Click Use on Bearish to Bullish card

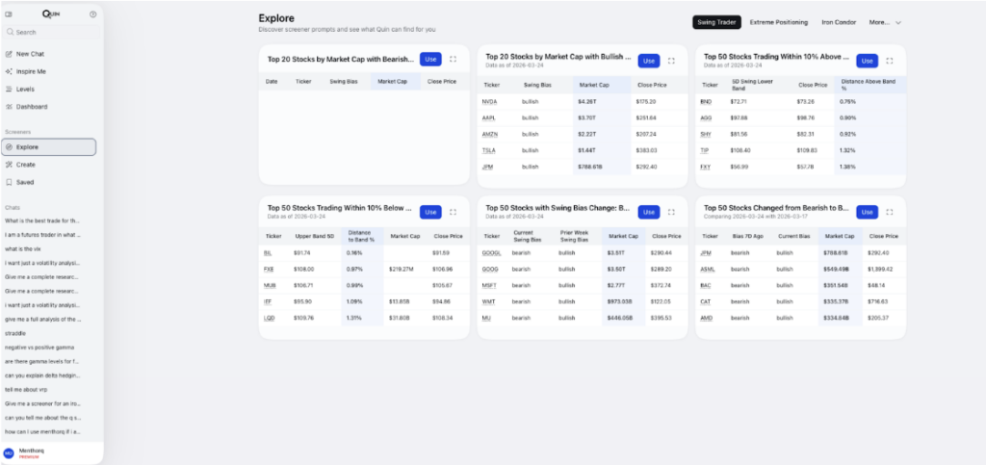point(868,213)
